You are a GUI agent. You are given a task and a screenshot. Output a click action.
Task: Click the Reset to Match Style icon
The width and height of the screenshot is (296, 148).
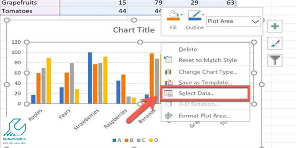tap(168, 60)
